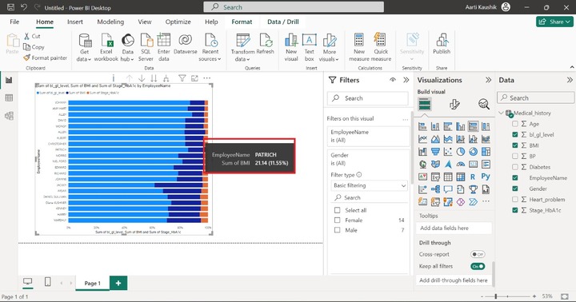
Task: Publish the report
Action: (x=442, y=44)
